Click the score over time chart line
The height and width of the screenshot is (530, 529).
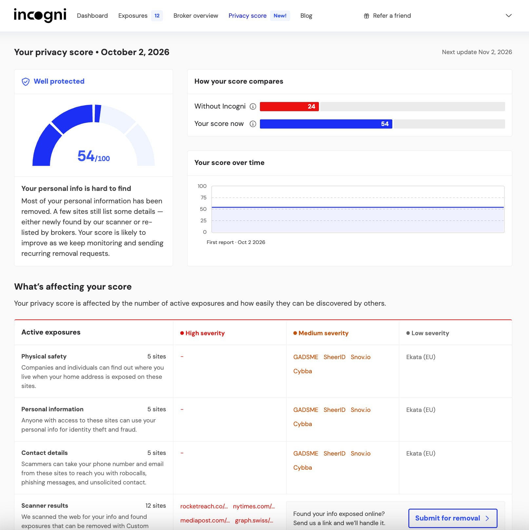coord(358,207)
